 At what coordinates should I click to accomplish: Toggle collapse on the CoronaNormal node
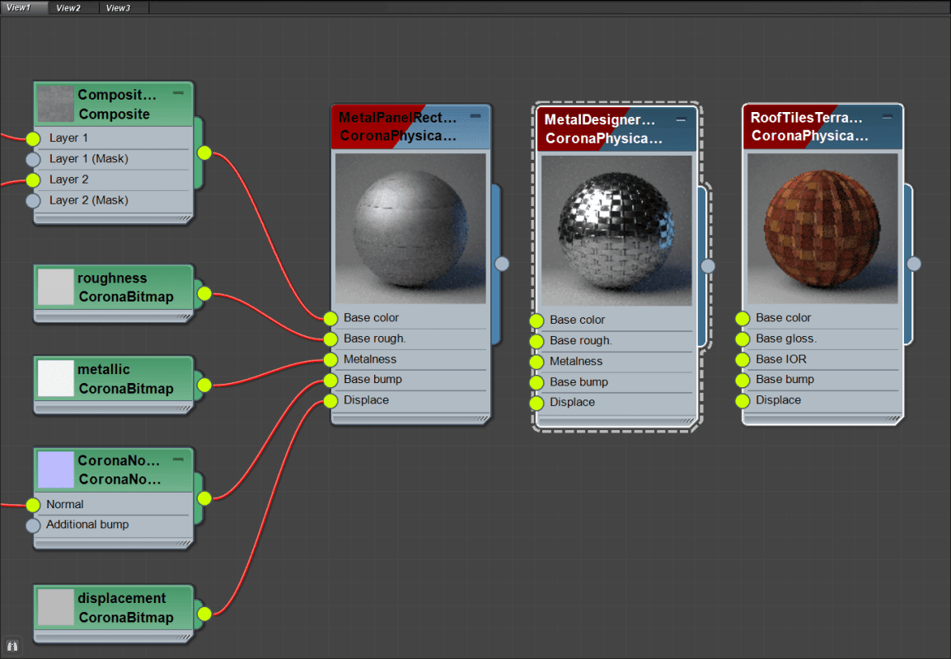[176, 459]
